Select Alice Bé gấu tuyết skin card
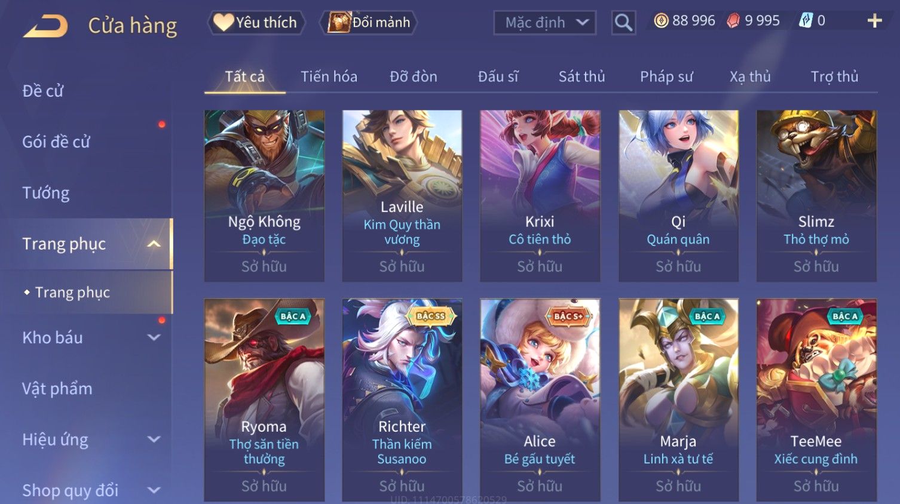Screen dimensions: 900x504 540,399
